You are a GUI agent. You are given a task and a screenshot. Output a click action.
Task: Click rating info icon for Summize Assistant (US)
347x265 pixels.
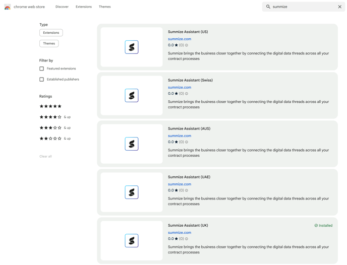[187, 45]
